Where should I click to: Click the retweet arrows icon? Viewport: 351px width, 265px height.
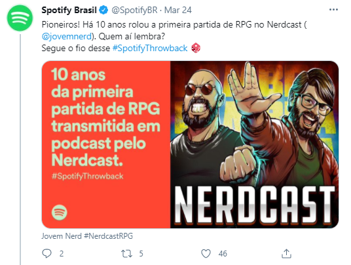[126, 254]
